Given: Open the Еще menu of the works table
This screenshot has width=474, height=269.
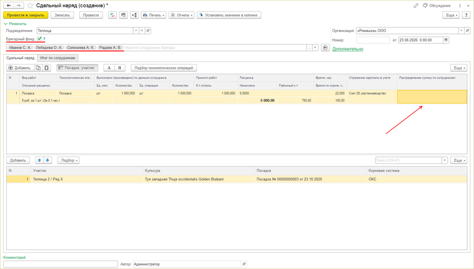Looking at the screenshot, I should (459, 68).
